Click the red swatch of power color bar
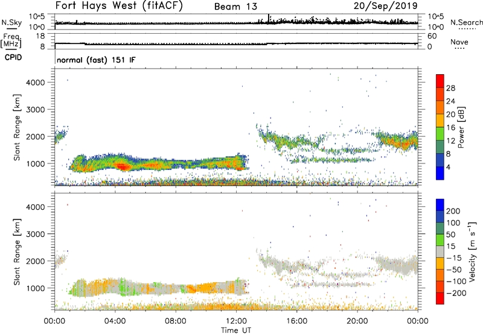The width and height of the screenshot is (483, 334). pyautogui.click(x=440, y=81)
